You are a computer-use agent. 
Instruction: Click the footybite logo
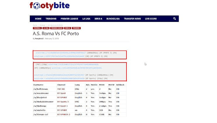pyautogui.click(x=50, y=6)
